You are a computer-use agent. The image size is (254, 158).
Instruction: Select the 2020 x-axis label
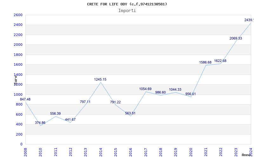(x=191, y=152)
